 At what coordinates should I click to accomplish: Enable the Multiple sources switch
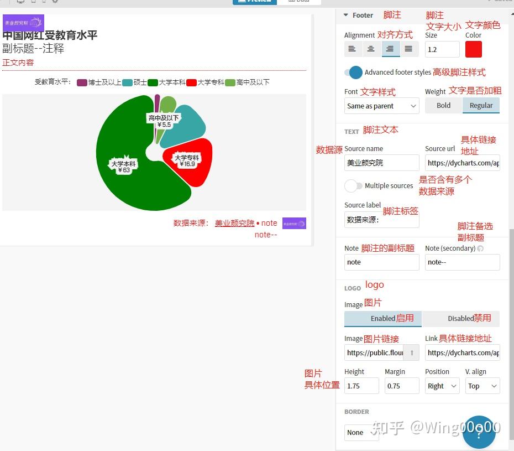tap(353, 186)
